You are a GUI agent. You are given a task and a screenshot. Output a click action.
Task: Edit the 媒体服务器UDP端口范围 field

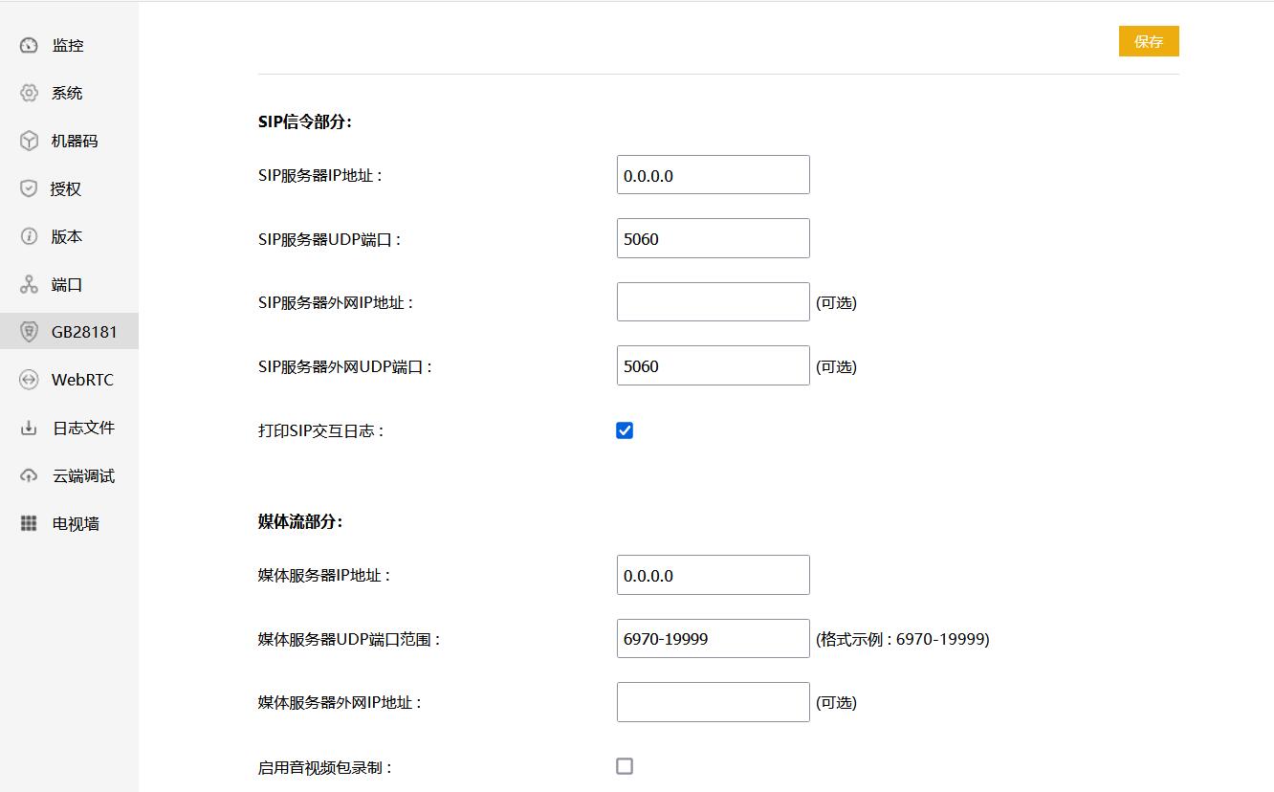coord(714,638)
